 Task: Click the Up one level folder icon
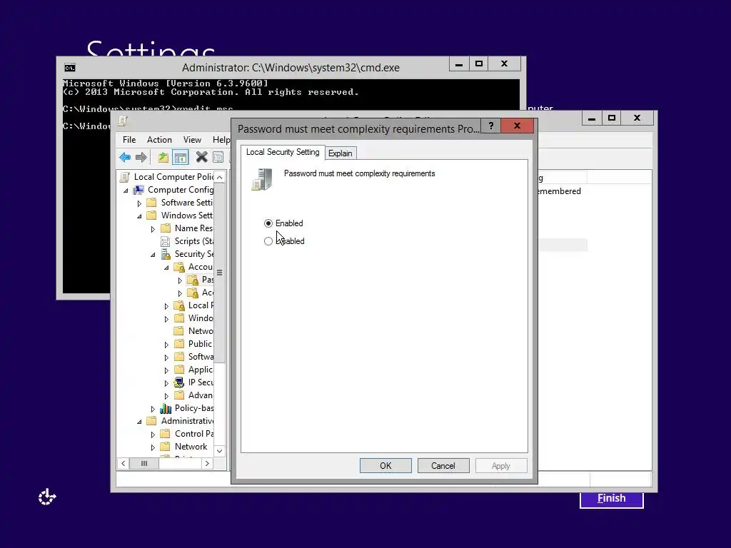163,158
